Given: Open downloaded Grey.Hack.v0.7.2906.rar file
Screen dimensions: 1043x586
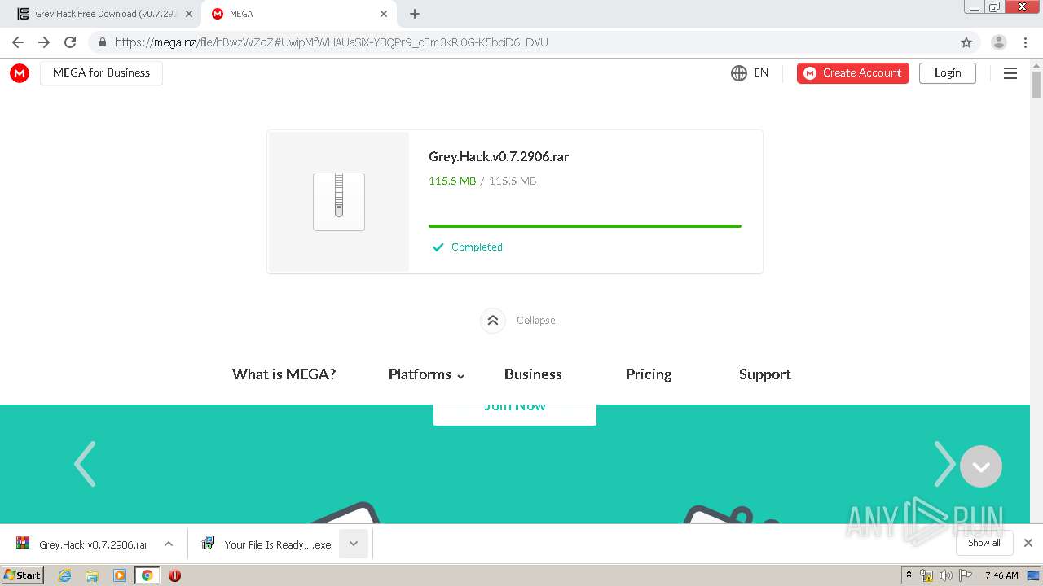Looking at the screenshot, I should [82, 544].
